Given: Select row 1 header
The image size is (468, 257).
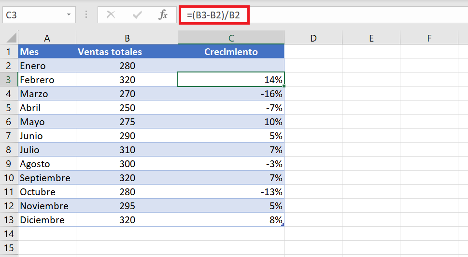Looking at the screenshot, I should [x=9, y=52].
